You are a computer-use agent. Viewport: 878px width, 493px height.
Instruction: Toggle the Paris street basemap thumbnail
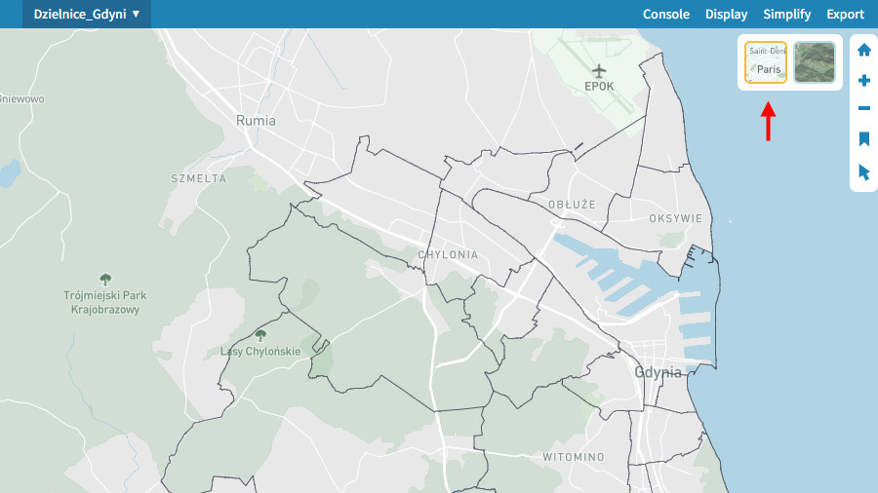[x=766, y=62]
